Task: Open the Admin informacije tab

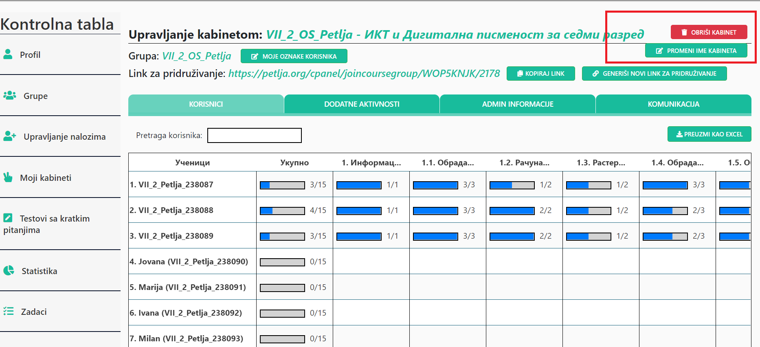Action: pos(517,104)
